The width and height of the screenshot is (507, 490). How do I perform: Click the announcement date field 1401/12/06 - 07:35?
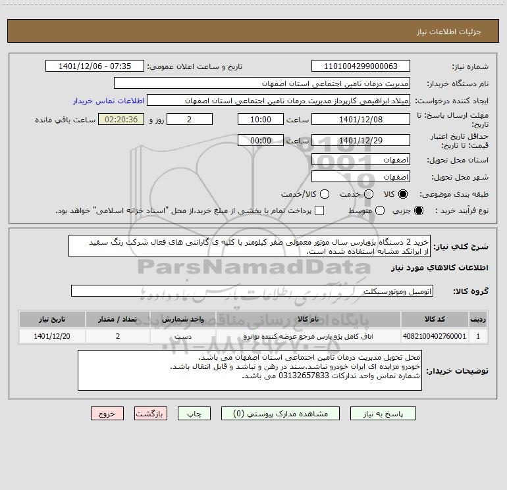tap(95, 66)
